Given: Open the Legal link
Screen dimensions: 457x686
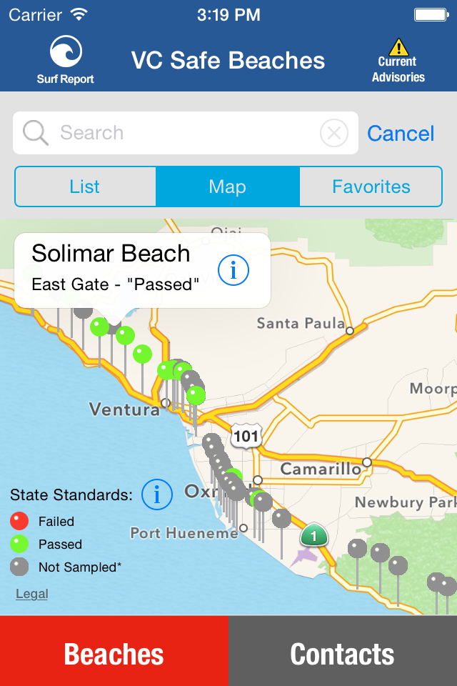Looking at the screenshot, I should click(x=32, y=594).
